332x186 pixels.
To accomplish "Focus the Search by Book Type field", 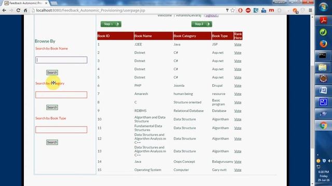I will pyautogui.click(x=61, y=130).
